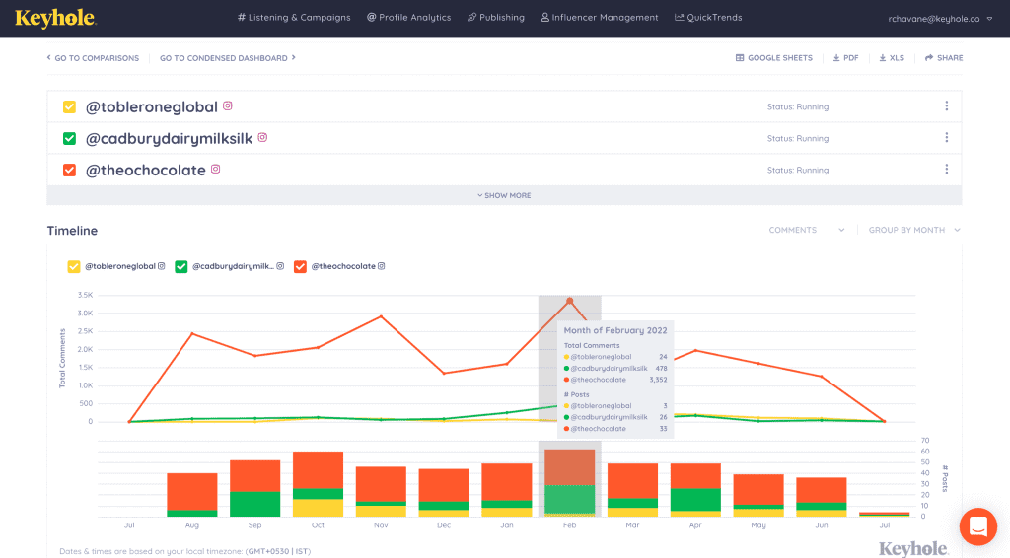Viewport: 1010px width, 558px height.
Task: Open the Group By Month dropdown
Action: 914,230
